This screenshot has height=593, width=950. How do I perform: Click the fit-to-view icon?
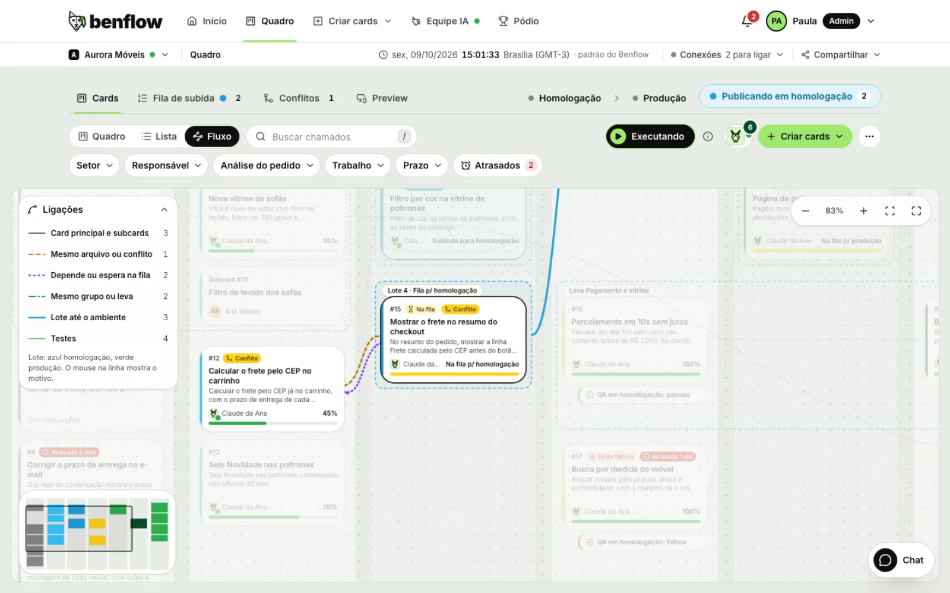889,211
